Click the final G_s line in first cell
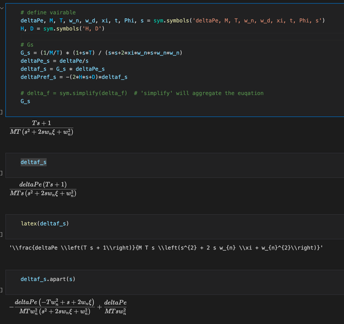The width and height of the screenshot is (344, 324). click(25, 101)
